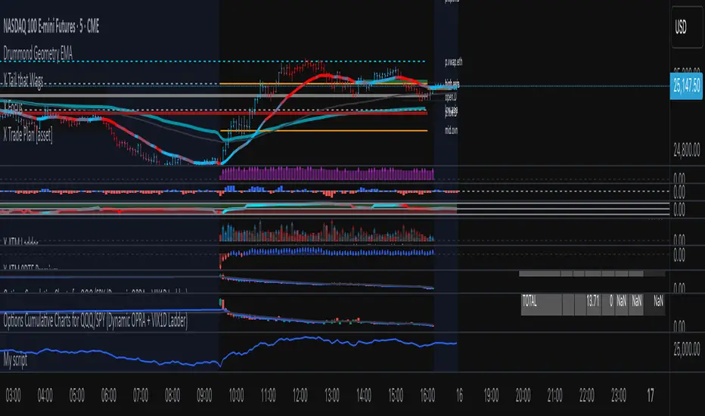
Task: Click the 06:00 time axis label
Action: (109, 396)
